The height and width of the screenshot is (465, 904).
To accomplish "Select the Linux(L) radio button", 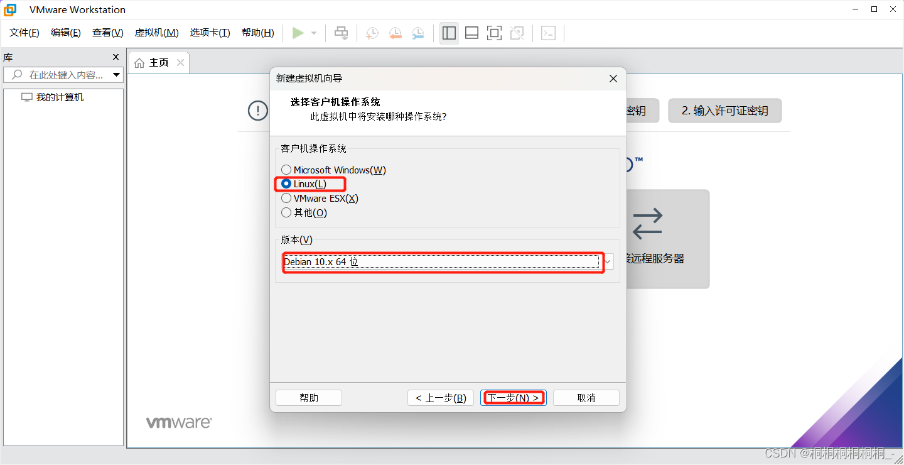I will click(x=286, y=184).
